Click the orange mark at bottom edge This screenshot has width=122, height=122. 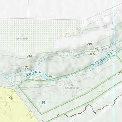43,121
